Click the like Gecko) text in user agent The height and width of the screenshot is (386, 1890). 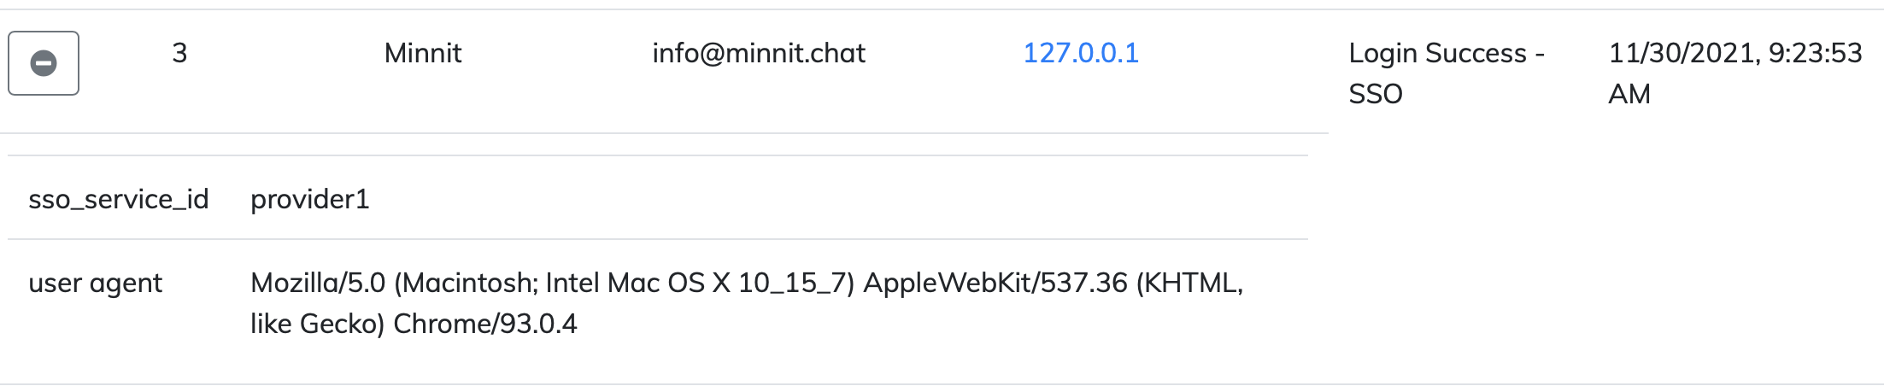317,324
